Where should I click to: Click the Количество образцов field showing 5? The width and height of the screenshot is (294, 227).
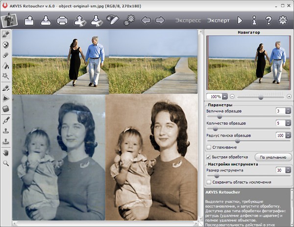click(281, 123)
